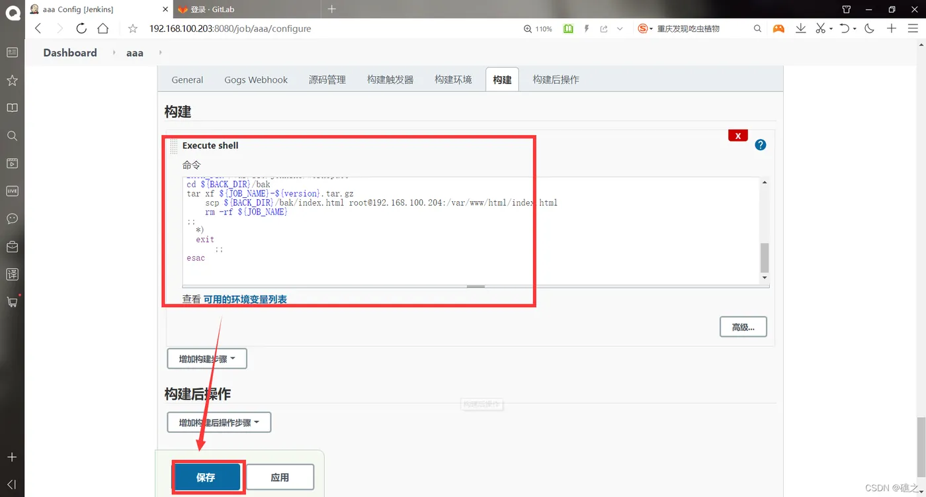Viewport: 926px width, 497px height.
Task: Click the 高级... advanced button
Action: 743,327
